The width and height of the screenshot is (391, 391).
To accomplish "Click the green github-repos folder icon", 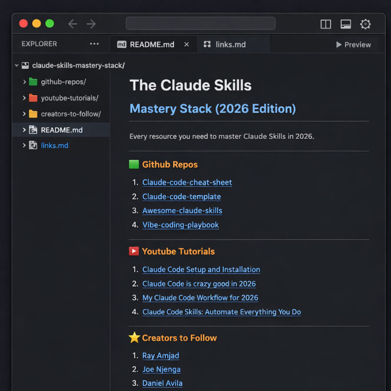I will pyautogui.click(x=33, y=82).
